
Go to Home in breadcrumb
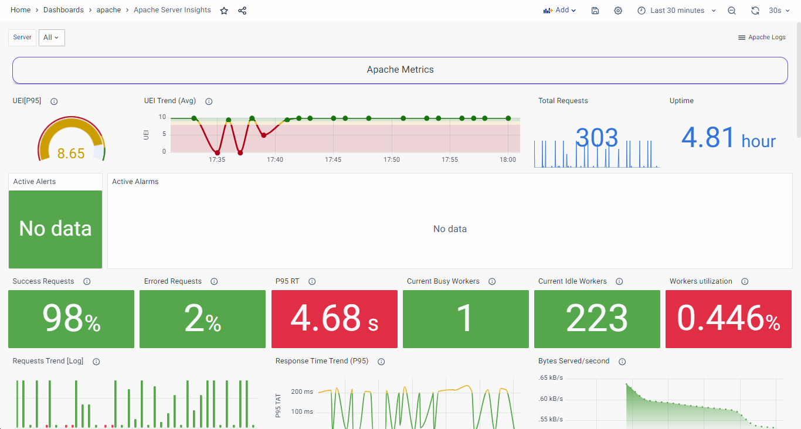pyautogui.click(x=21, y=11)
